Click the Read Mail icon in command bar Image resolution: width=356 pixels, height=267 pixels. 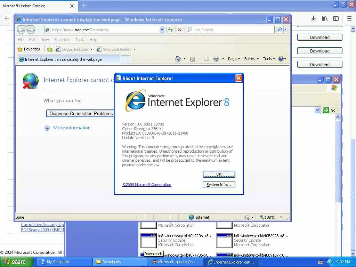tap(207, 59)
